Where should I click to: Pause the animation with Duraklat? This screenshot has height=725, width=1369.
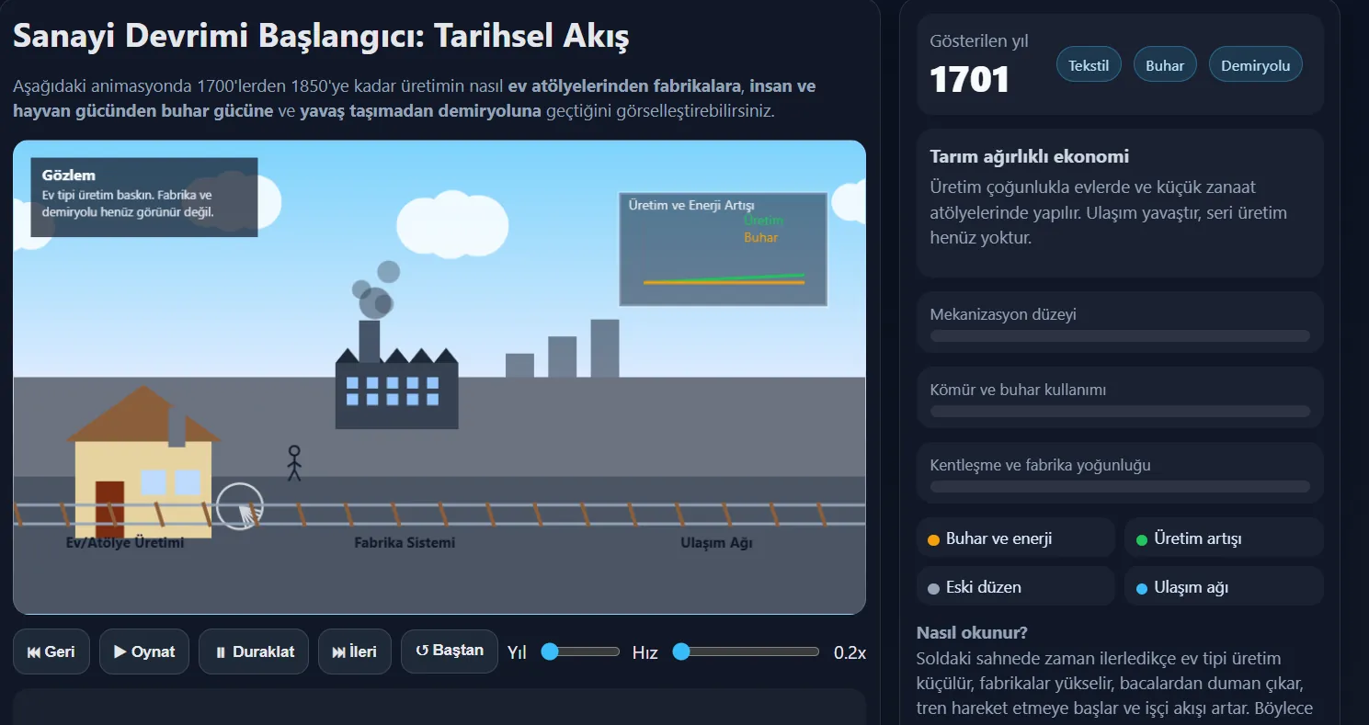click(254, 651)
